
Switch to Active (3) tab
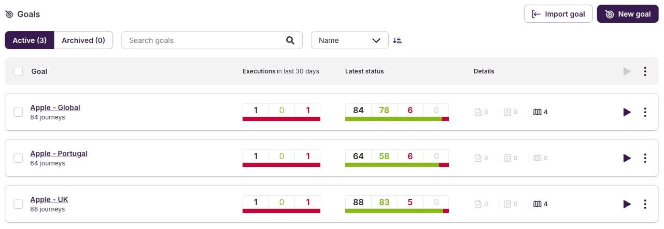(30, 40)
